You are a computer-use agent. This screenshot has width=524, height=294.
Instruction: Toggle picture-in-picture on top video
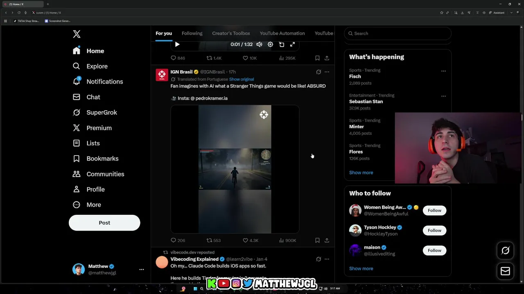(x=281, y=45)
